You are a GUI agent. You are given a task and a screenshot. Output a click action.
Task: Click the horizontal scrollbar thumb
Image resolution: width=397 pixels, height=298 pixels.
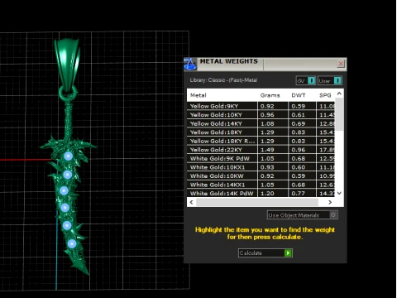click(257, 202)
